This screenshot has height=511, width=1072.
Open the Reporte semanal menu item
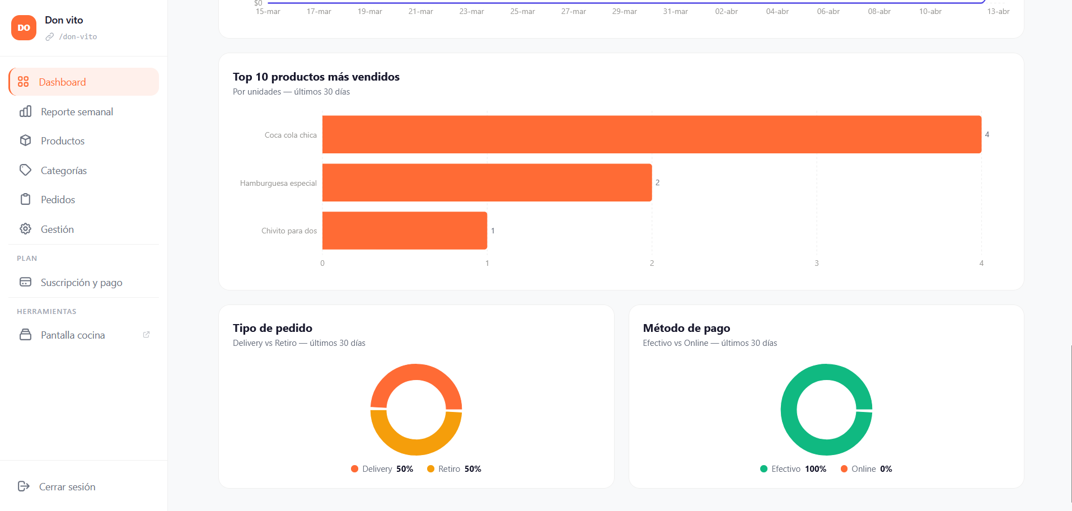tap(77, 112)
